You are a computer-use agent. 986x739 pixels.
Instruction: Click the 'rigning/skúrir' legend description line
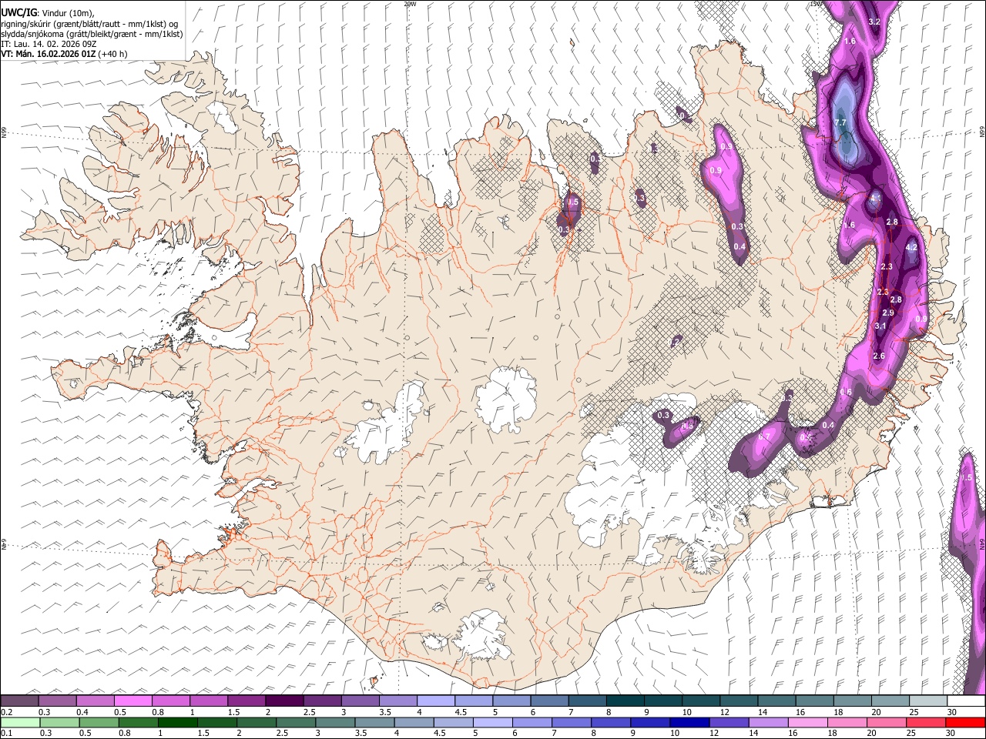(x=89, y=24)
